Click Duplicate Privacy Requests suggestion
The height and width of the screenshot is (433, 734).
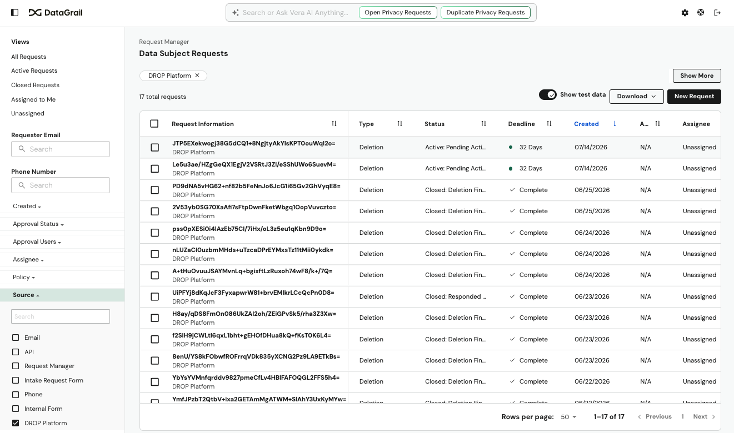coord(486,12)
